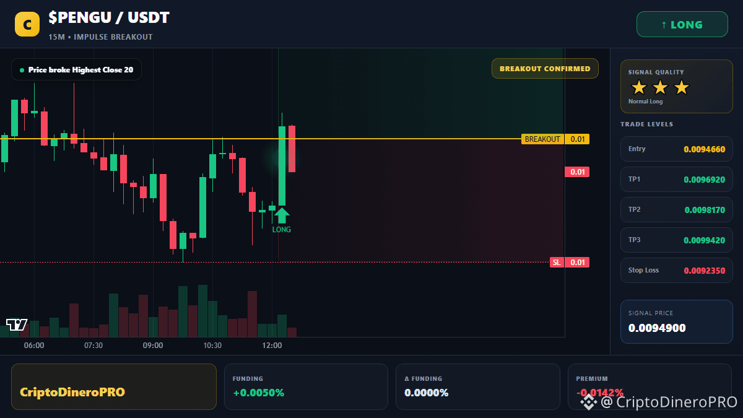Click the Price broke Highest Close 20 label
This screenshot has height=418, width=743.
pyautogui.click(x=76, y=70)
